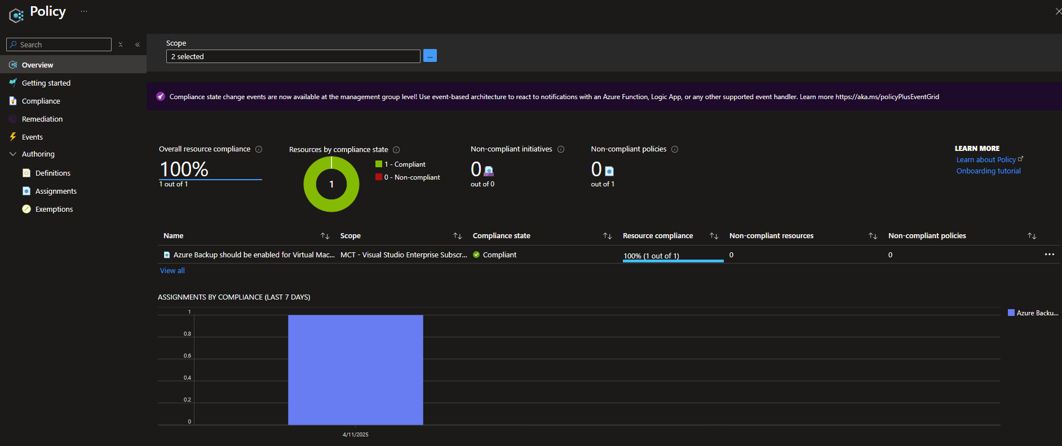Click the 100% (1 out of 1) compliance bar

673,257
